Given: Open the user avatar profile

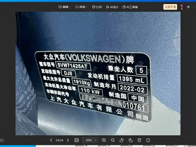Looking at the screenshot, I should 182,7.
